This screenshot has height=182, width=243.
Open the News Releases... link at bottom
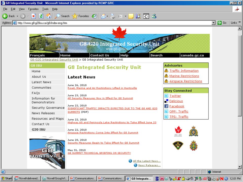(149, 165)
